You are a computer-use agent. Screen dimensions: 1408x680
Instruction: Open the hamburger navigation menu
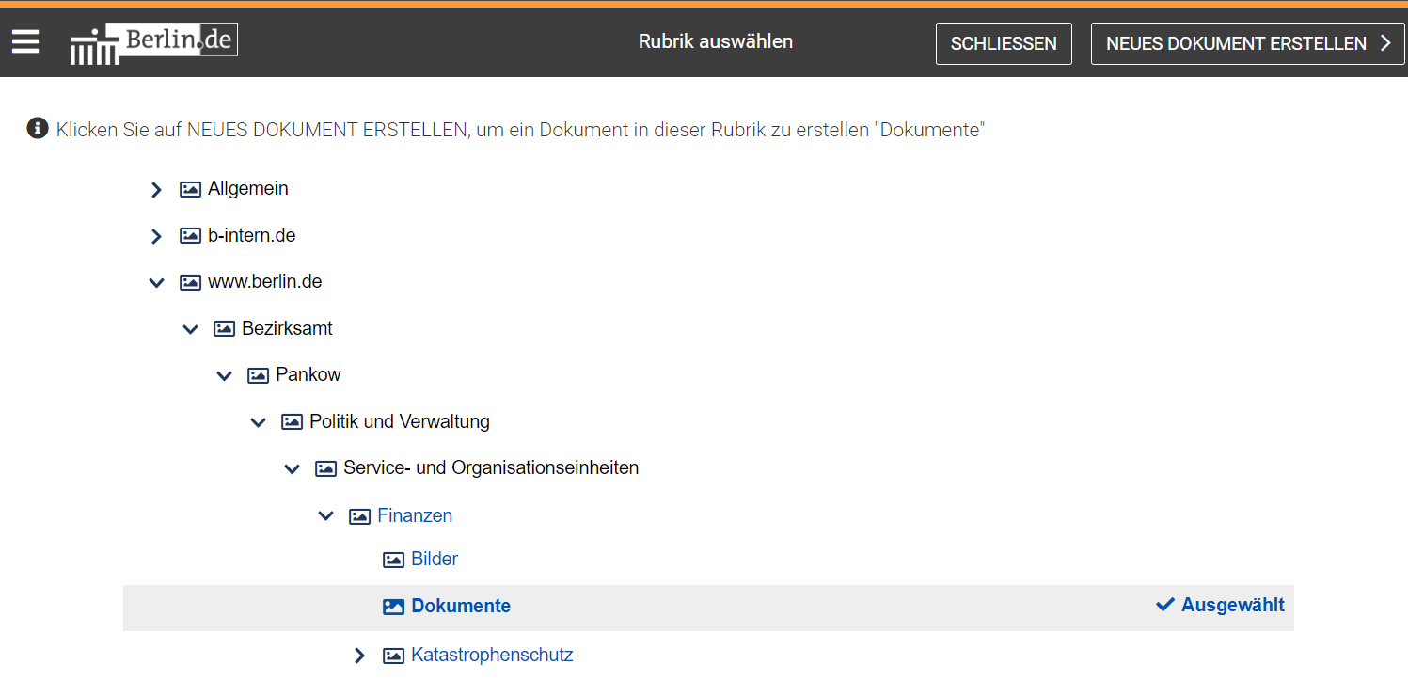click(x=24, y=41)
